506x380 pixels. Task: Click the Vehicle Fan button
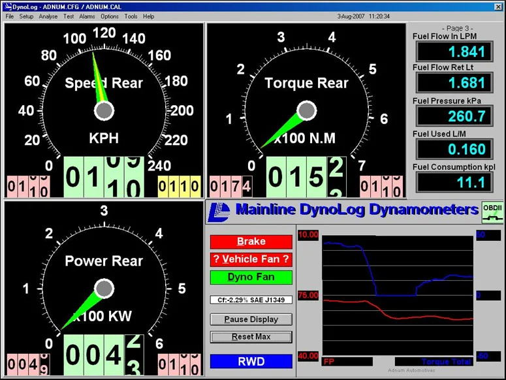pos(251,259)
